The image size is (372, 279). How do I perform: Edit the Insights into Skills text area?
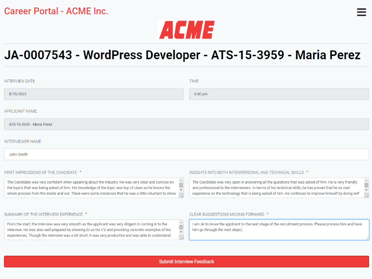(x=276, y=188)
